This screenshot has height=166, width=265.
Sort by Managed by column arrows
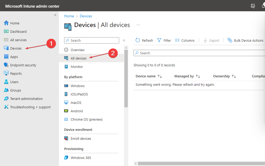coord(198,76)
